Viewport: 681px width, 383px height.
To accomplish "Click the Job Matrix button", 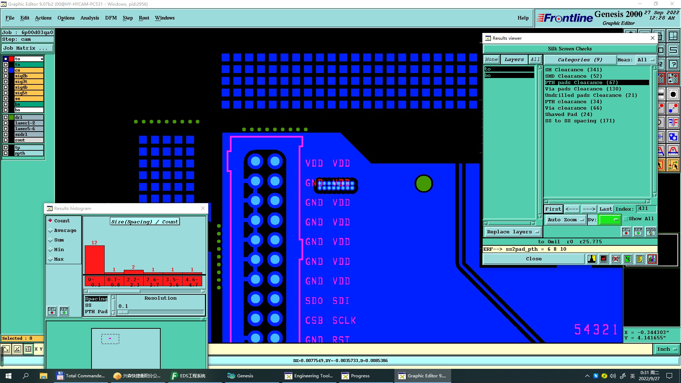I will pyautogui.click(x=28, y=48).
